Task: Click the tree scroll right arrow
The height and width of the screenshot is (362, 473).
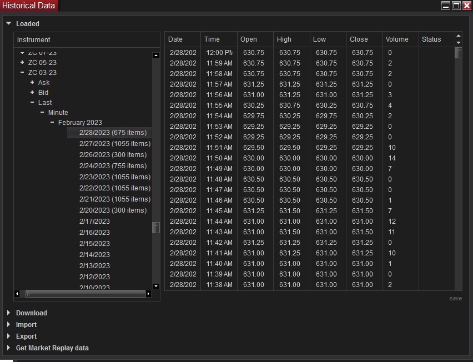Action: click(x=148, y=294)
